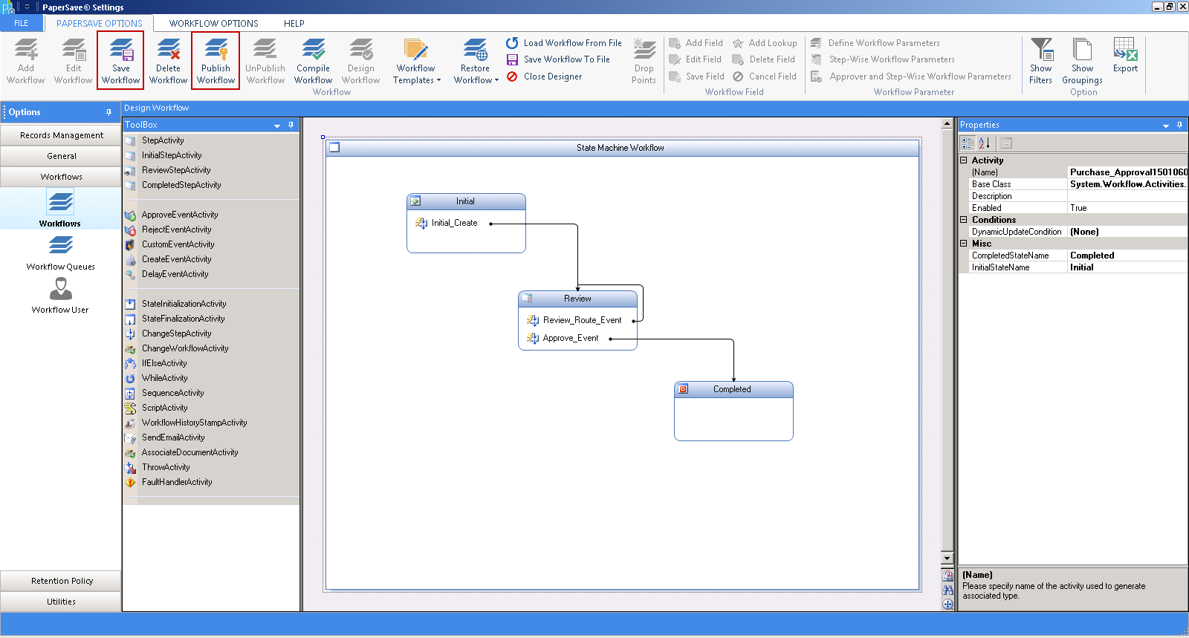Screen dimensions: 1189x638
Task: Click the Edit Workflow ribbon icon
Action: pos(73,61)
